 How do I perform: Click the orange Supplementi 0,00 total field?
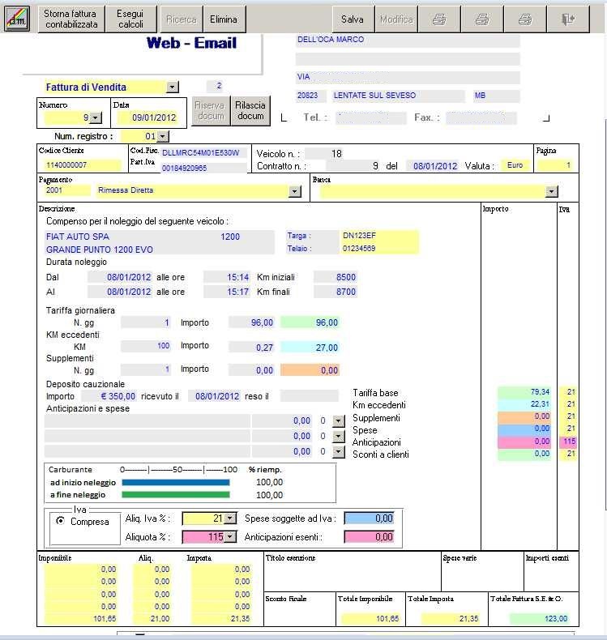click(x=310, y=370)
